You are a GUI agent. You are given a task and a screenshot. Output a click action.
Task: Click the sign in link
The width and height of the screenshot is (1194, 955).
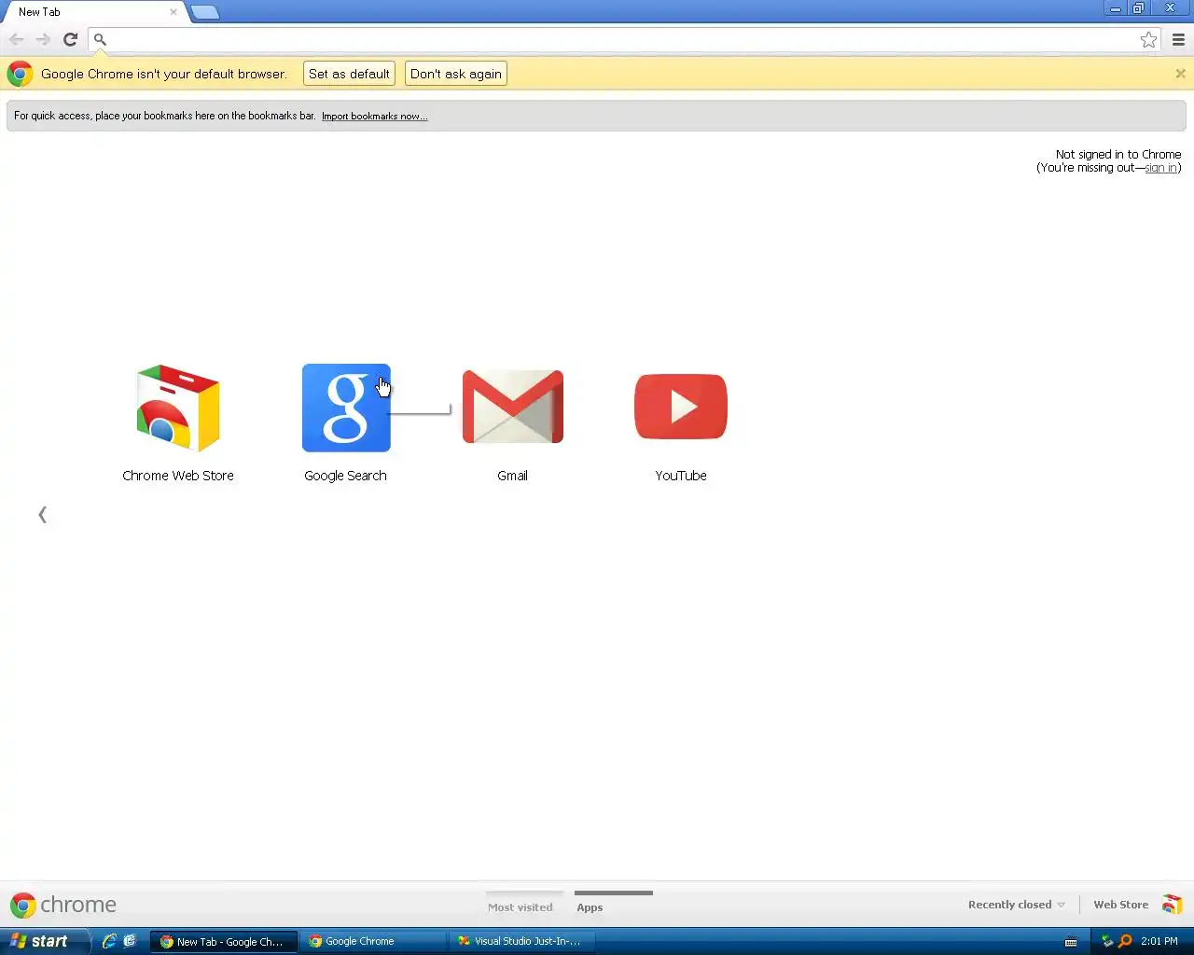(x=1160, y=168)
